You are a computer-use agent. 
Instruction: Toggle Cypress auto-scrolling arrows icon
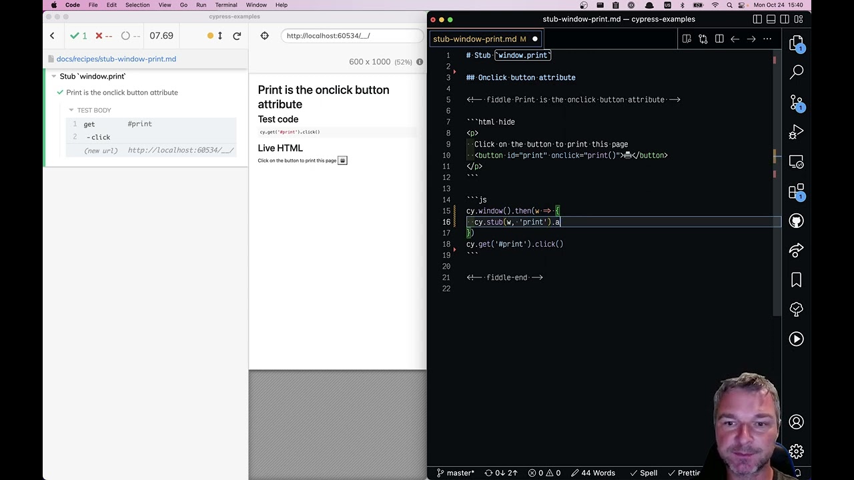click(220, 35)
